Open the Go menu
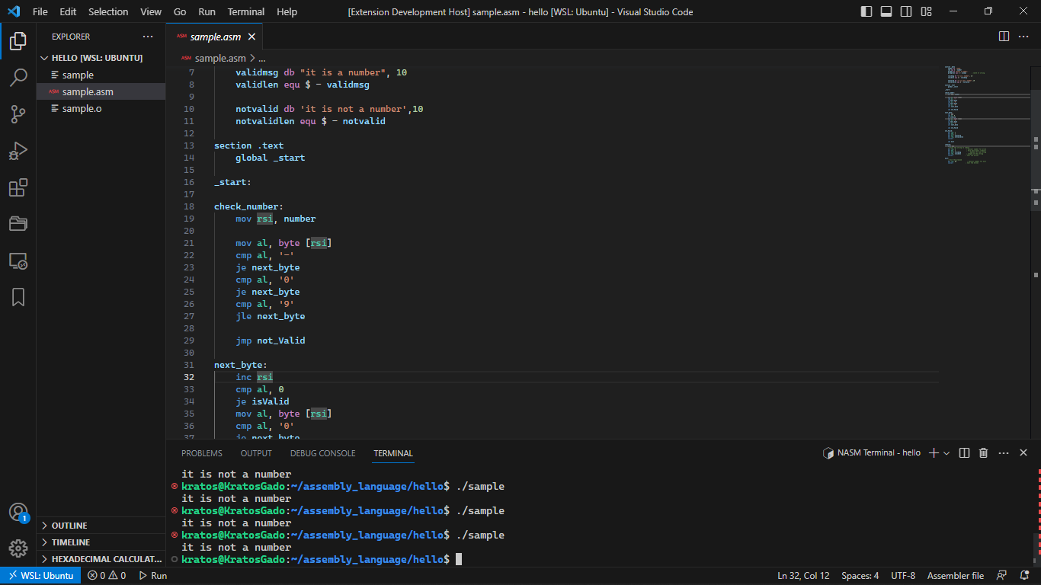Screen dimensions: 1041x585 point(180,11)
